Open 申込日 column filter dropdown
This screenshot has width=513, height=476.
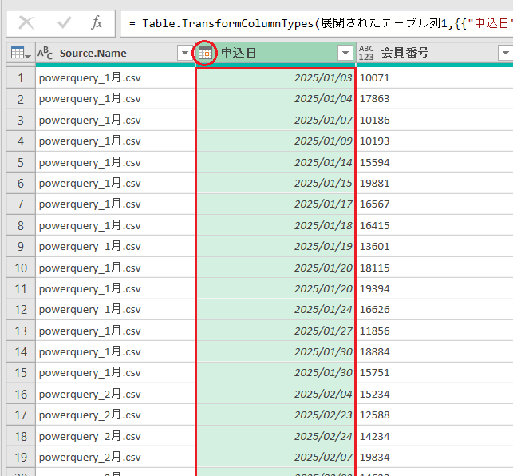coord(345,53)
